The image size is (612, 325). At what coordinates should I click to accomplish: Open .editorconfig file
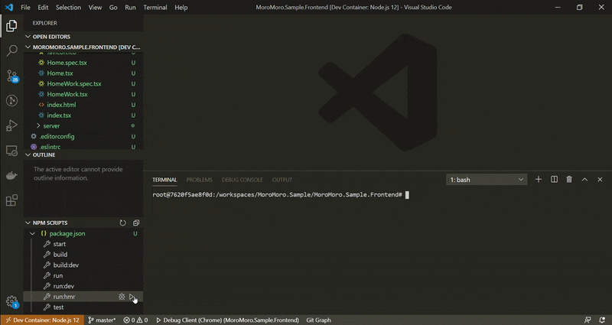click(83, 137)
